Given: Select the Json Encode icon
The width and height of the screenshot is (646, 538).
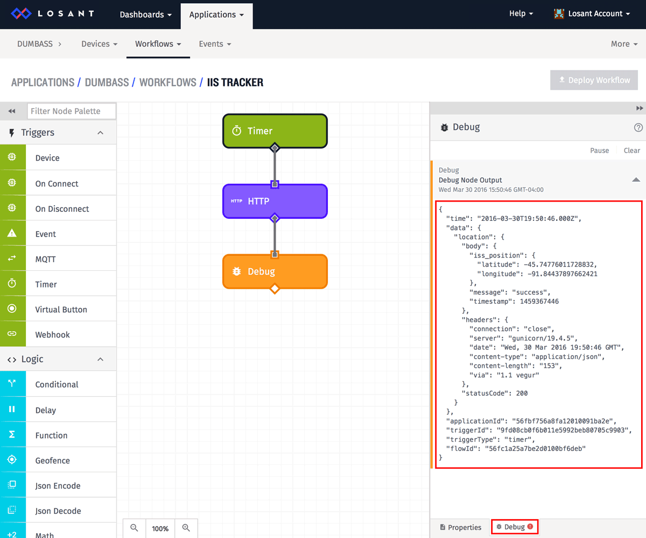Looking at the screenshot, I should point(12,485).
